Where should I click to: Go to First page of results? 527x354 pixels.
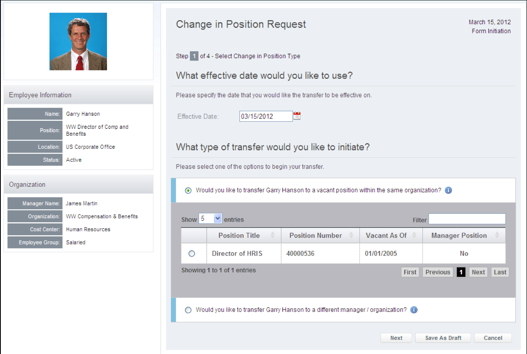pyautogui.click(x=410, y=272)
